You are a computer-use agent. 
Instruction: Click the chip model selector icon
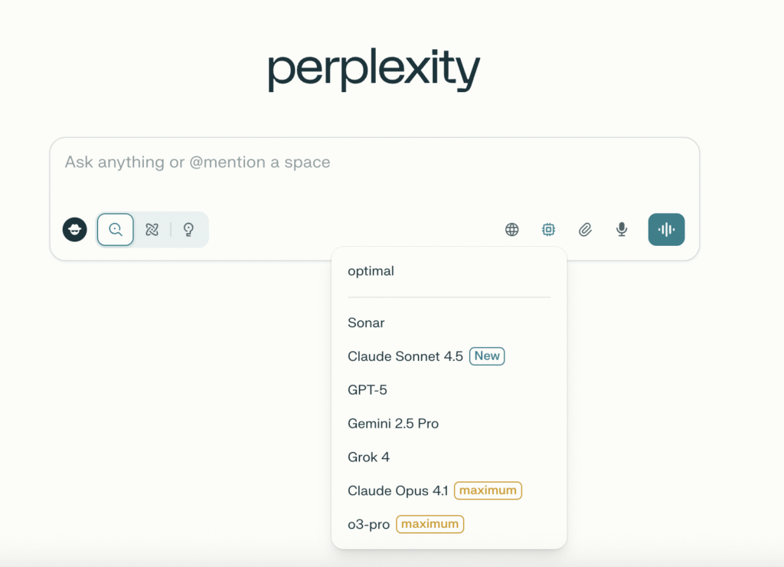(x=548, y=229)
